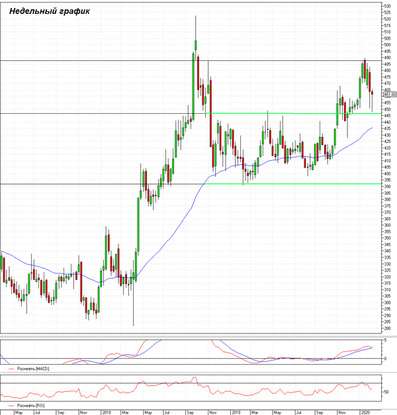Select the lower green support line near 392
Image resolution: width=397 pixels, height=415 pixels.
293,184
